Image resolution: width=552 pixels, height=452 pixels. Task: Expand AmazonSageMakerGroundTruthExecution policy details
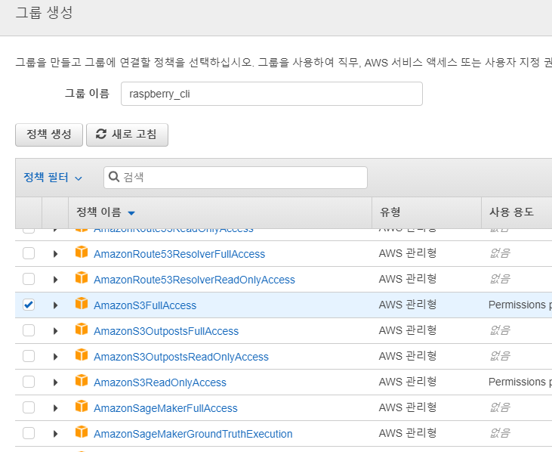55,434
